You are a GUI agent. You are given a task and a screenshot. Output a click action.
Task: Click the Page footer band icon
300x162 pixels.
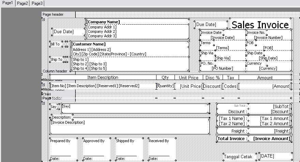43,103
